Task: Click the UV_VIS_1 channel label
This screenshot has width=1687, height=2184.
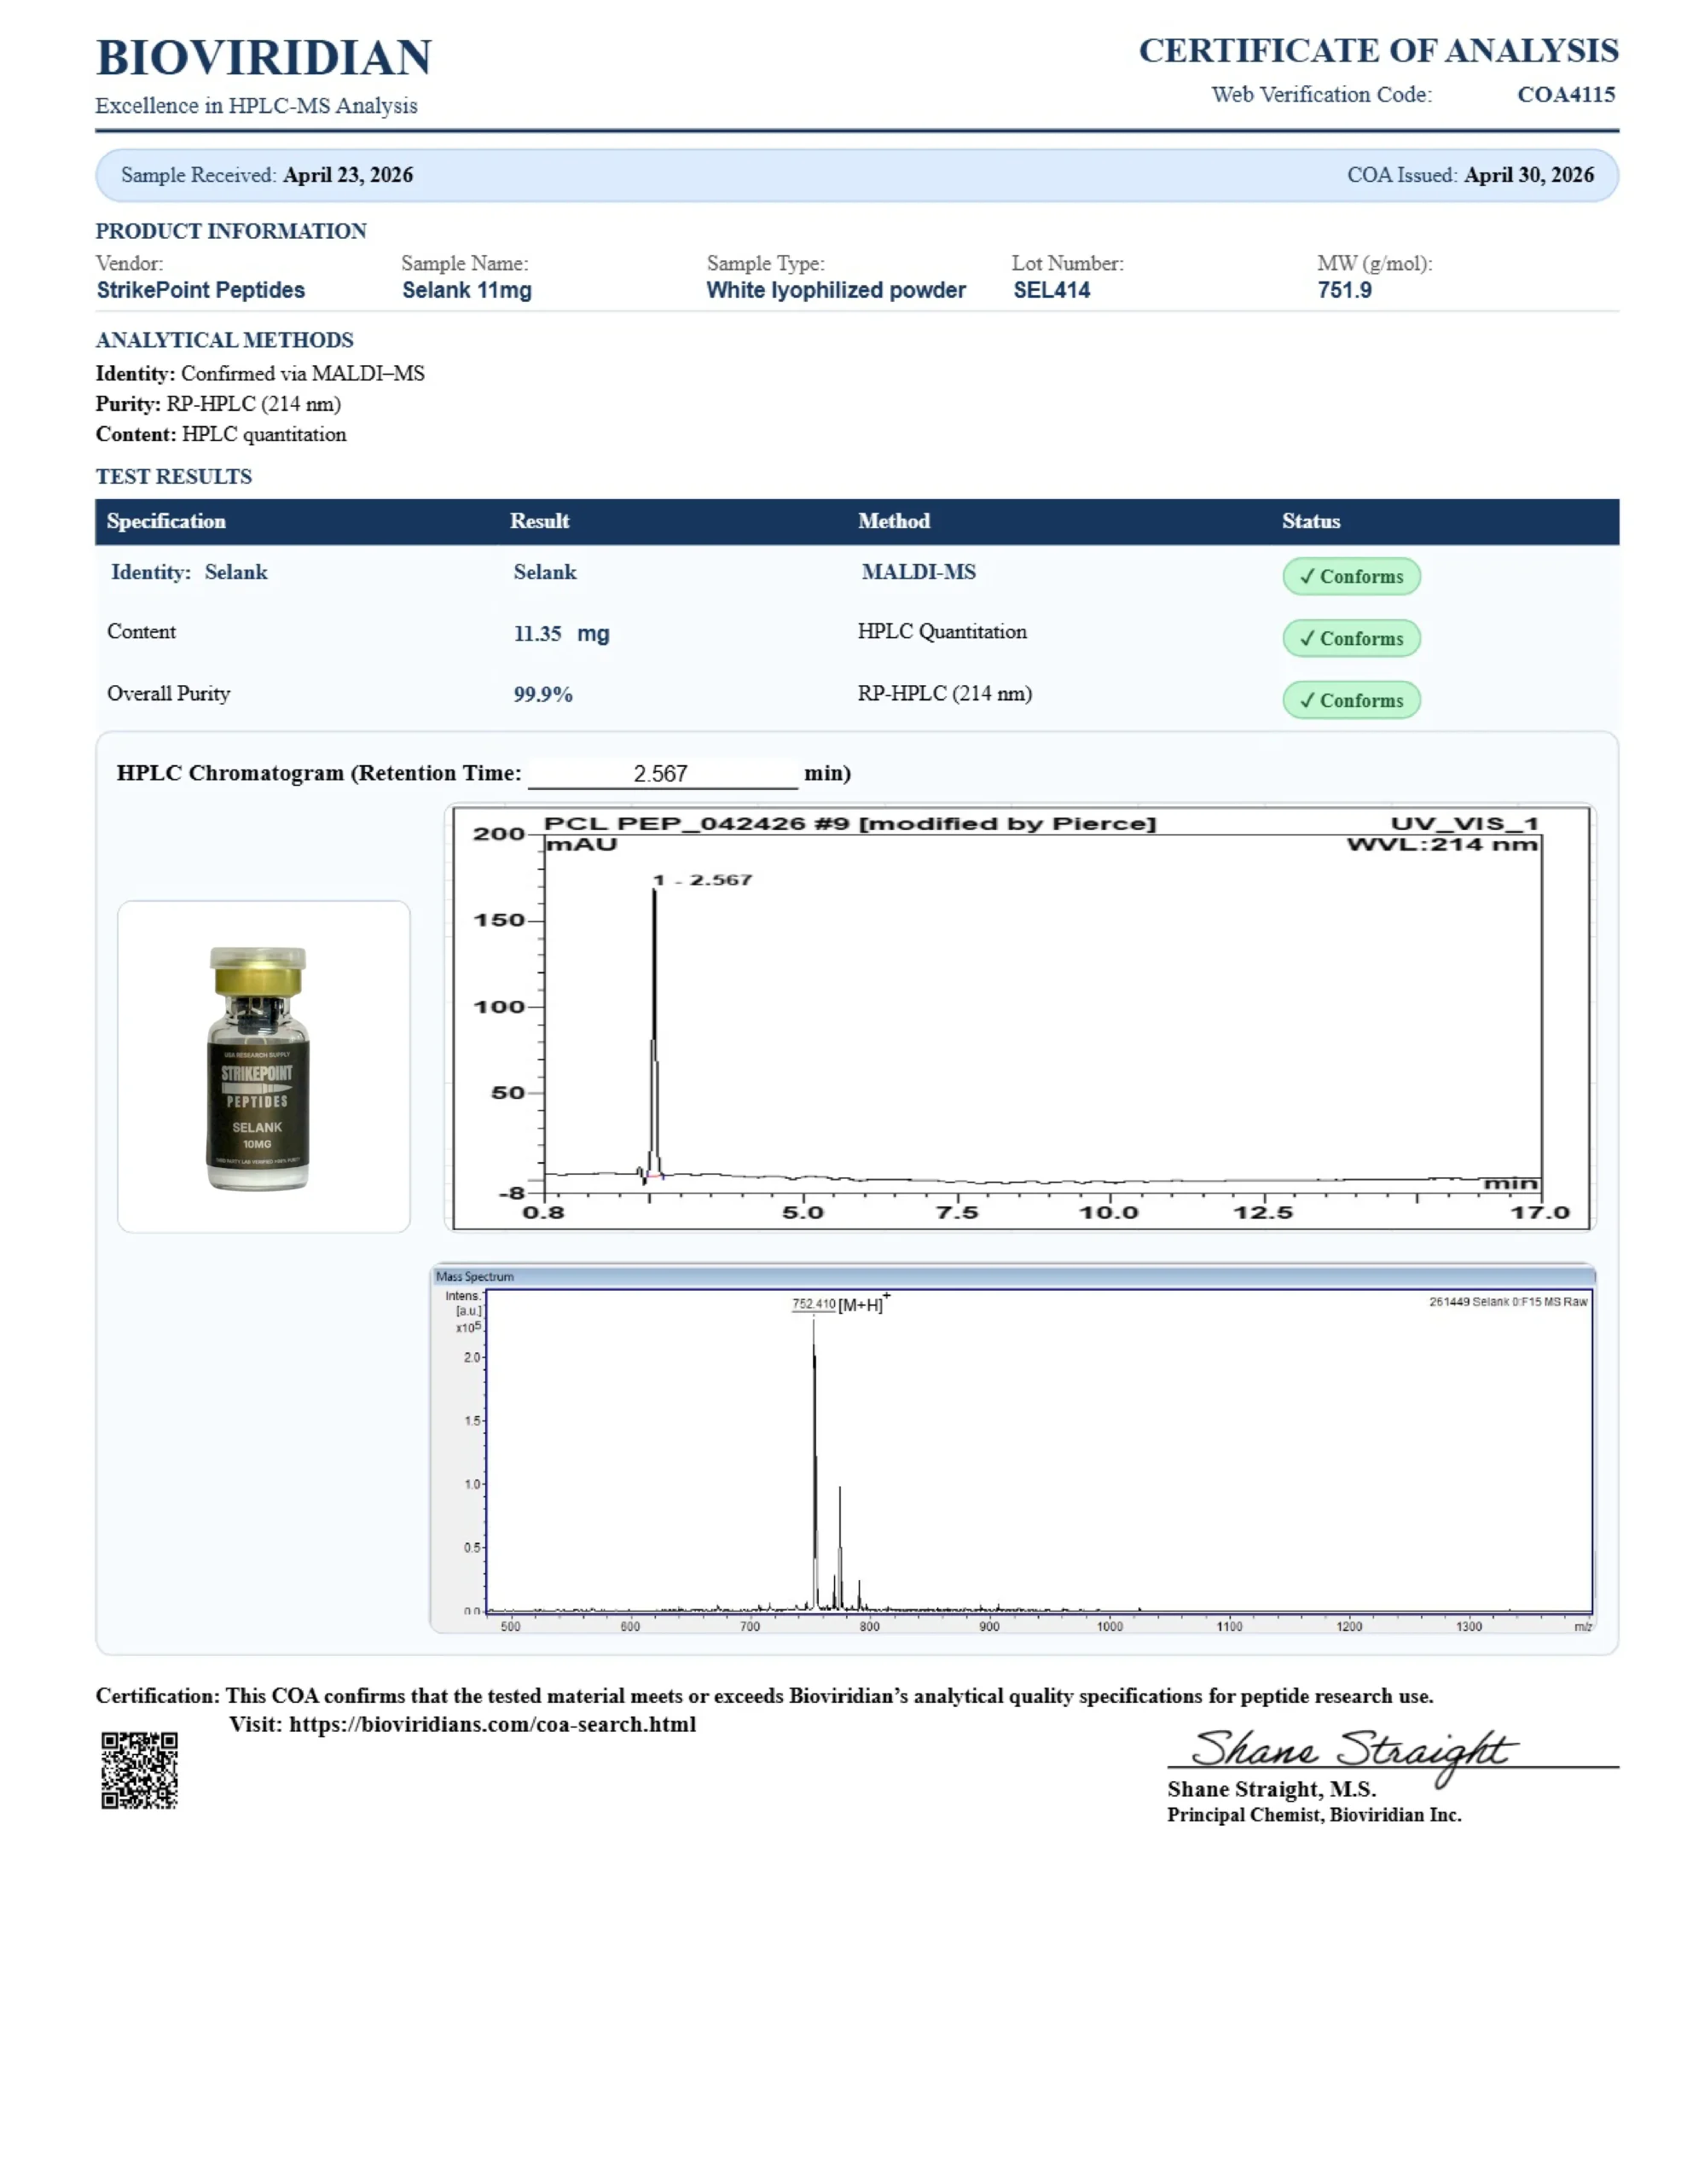Action: [x=1464, y=824]
